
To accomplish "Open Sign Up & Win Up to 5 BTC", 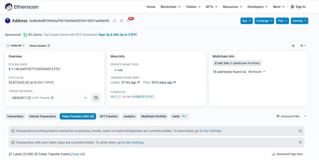I will (118, 35).
